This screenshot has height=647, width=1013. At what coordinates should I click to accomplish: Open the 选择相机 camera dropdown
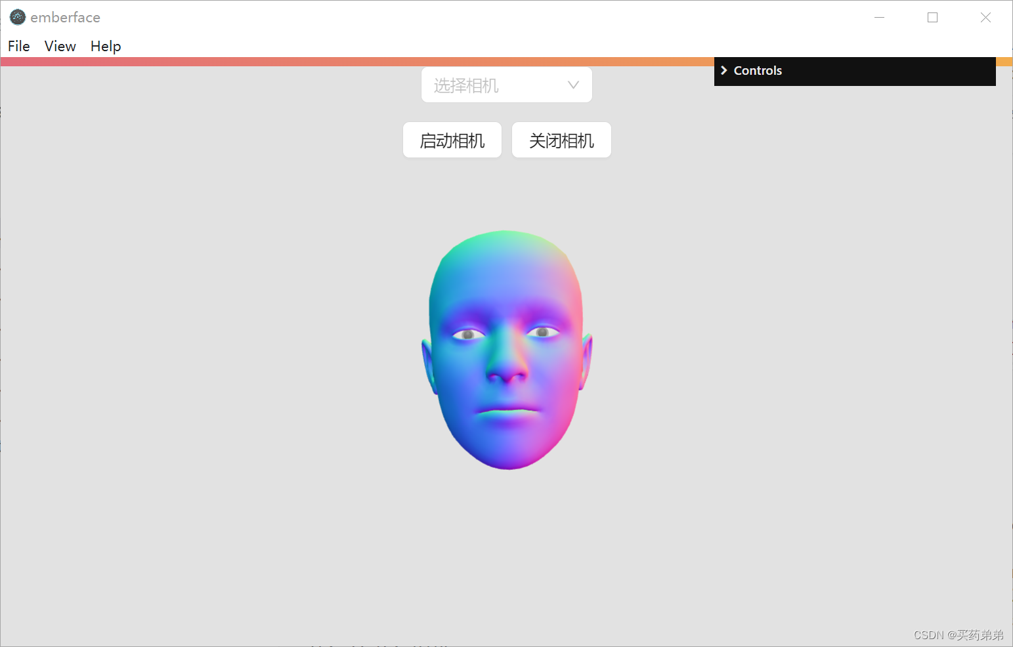(507, 85)
